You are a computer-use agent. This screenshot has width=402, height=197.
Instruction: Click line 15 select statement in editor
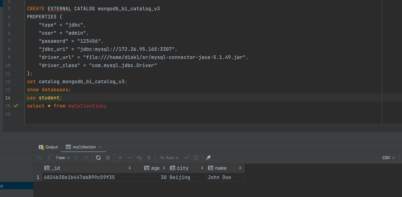coord(67,106)
